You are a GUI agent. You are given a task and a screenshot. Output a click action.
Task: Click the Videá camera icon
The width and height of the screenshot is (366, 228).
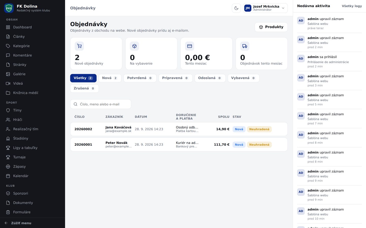pos(8,83)
